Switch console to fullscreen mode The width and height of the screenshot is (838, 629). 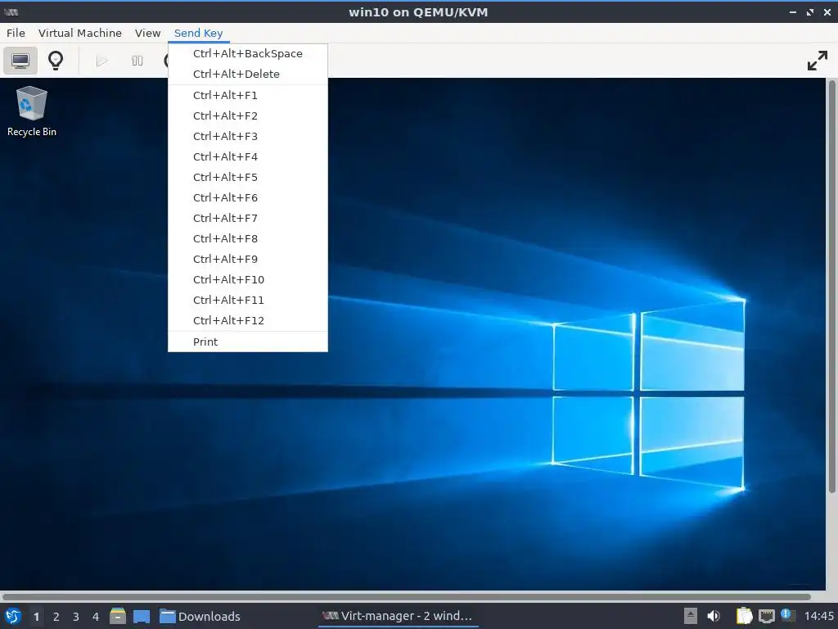tap(818, 61)
